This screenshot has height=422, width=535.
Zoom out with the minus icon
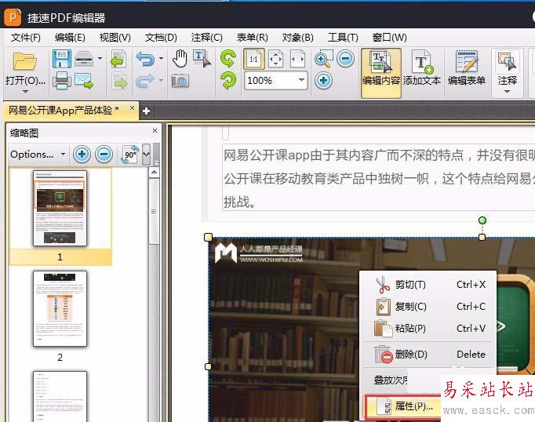pyautogui.click(x=345, y=59)
